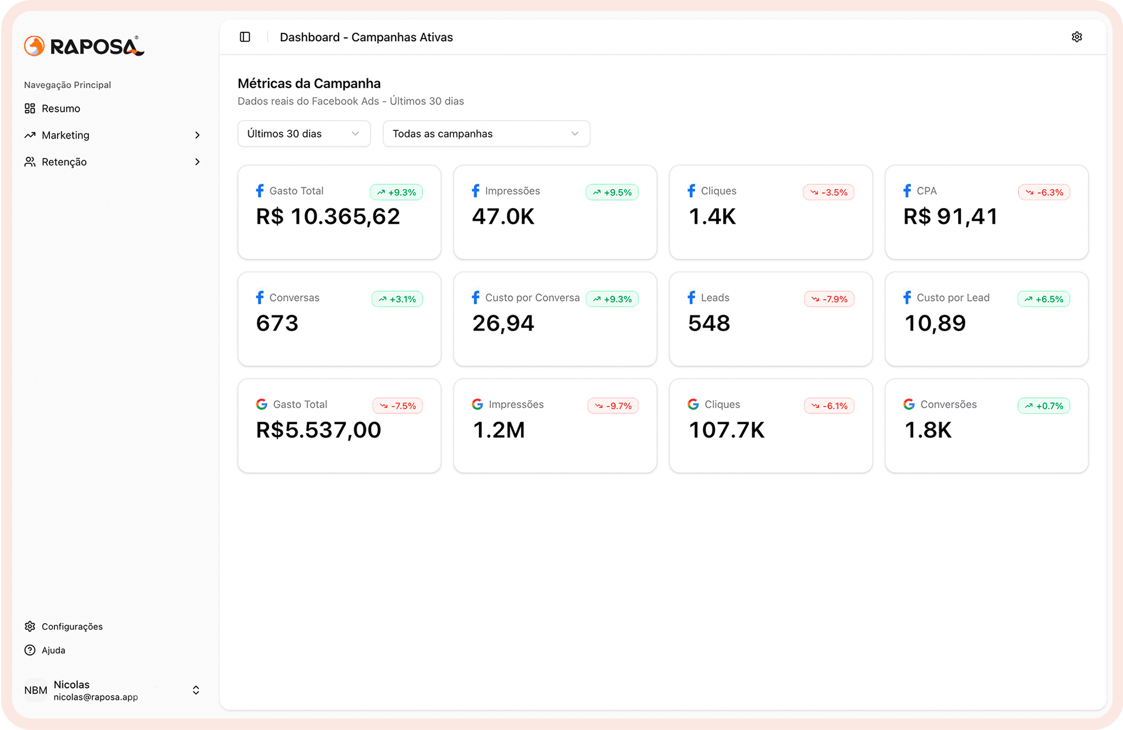This screenshot has width=1123, height=730.
Task: Click the Configurações gear icon in sidebar
Action: tap(30, 627)
